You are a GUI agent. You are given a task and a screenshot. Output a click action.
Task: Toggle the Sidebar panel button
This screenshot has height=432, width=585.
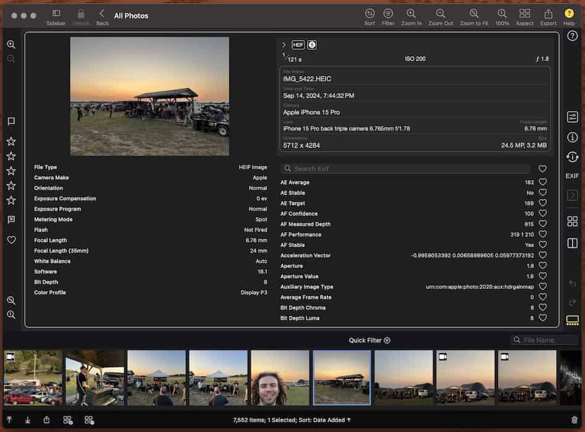56,14
